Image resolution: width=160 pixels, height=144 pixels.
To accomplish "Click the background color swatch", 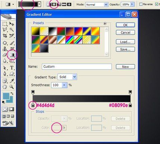I will click(11, 101).
